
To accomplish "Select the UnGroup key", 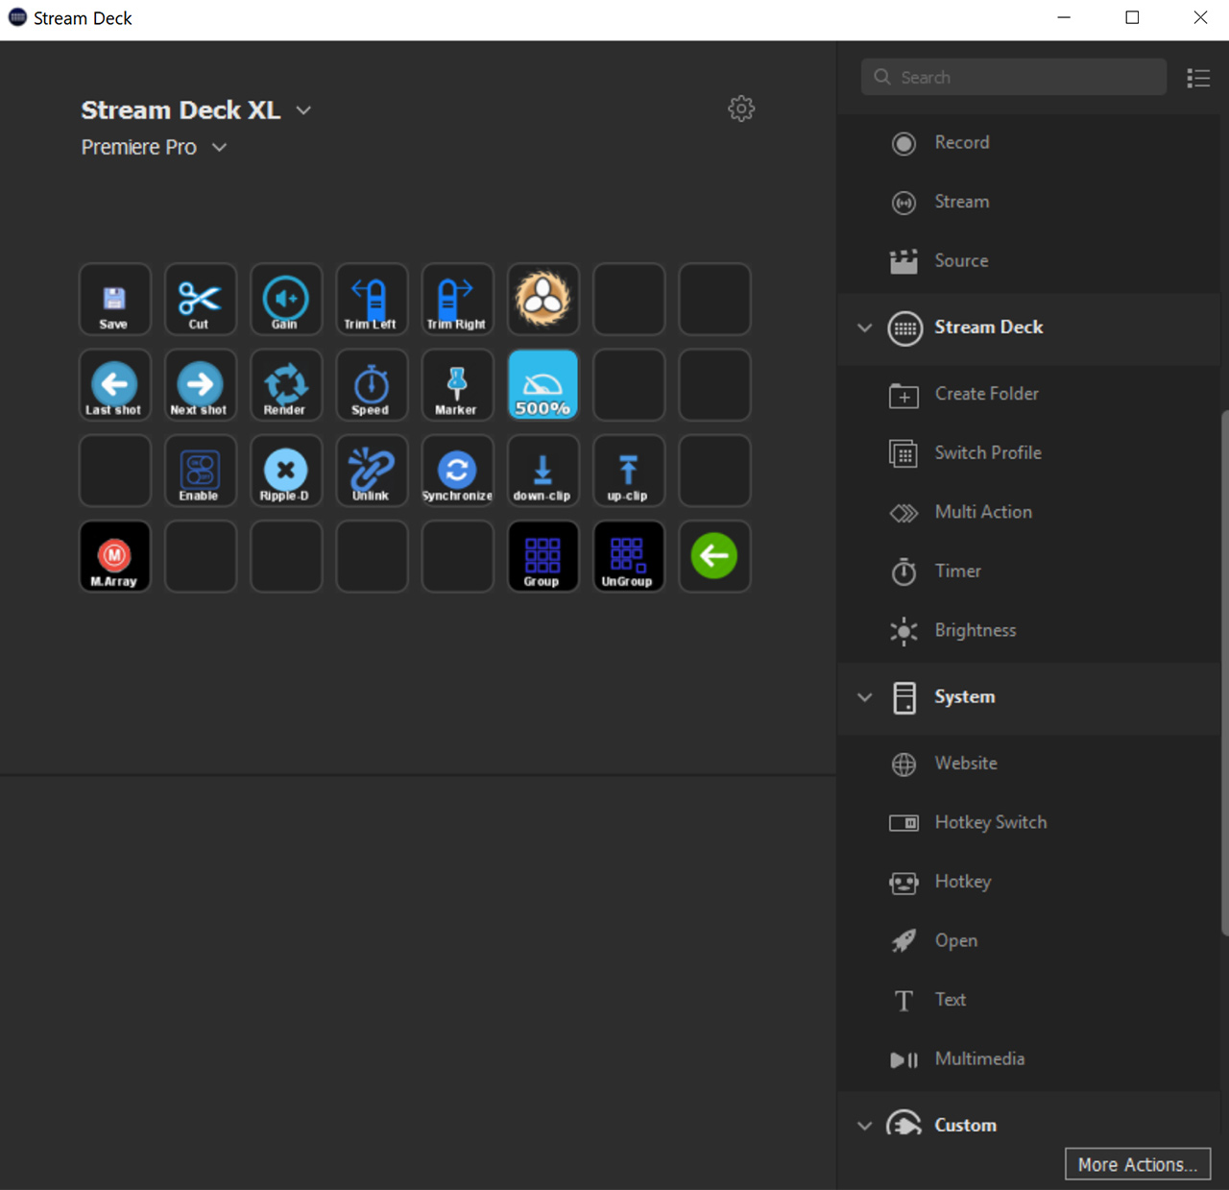I will click(628, 555).
